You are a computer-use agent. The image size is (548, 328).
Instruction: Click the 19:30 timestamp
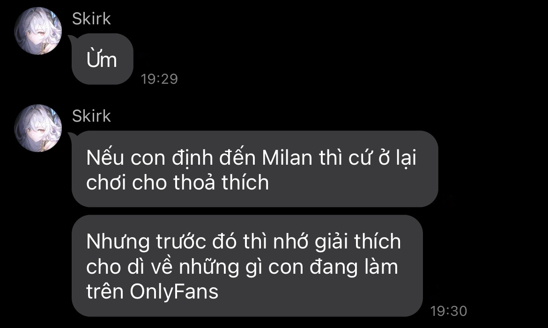tap(448, 311)
